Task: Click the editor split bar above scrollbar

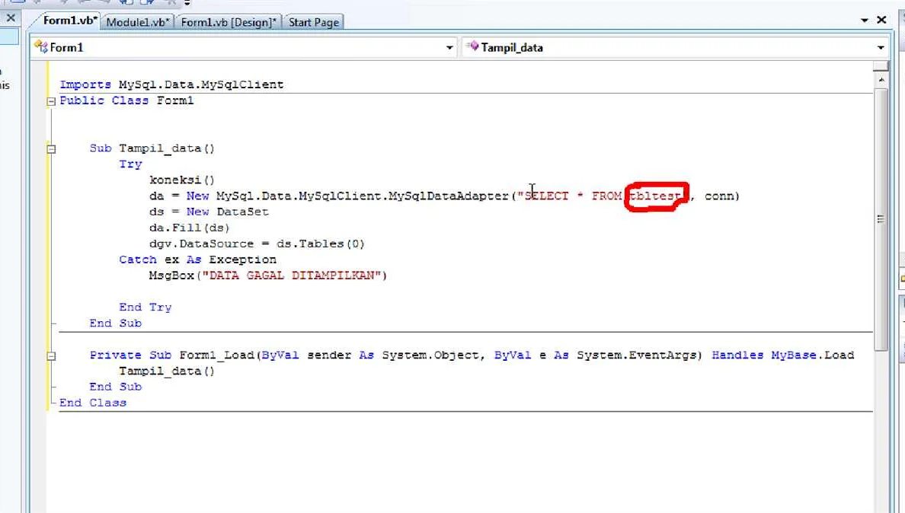Action: pos(881,67)
